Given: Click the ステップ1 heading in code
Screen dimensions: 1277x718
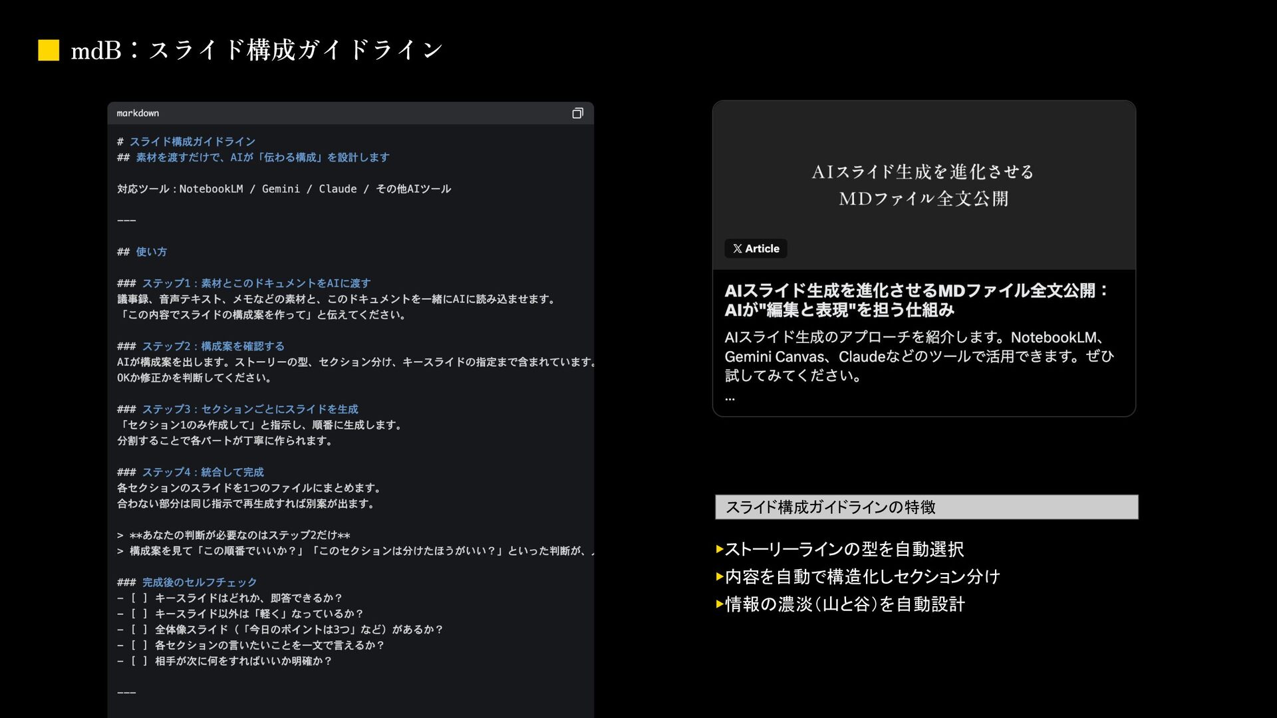Looking at the screenshot, I should (255, 283).
